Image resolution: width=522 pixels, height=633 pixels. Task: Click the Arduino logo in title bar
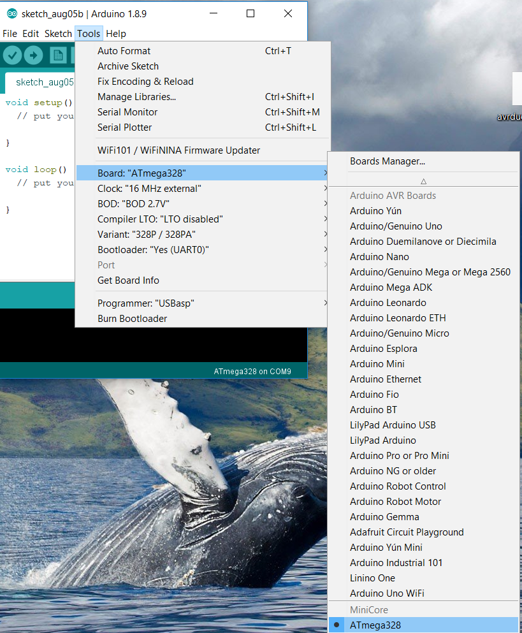point(12,14)
